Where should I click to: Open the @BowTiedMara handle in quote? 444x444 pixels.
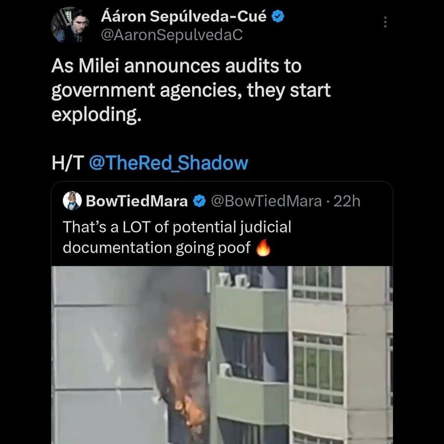(x=266, y=201)
